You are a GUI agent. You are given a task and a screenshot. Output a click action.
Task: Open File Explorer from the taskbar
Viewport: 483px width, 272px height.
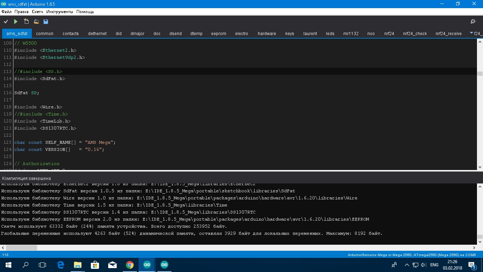tap(77, 265)
